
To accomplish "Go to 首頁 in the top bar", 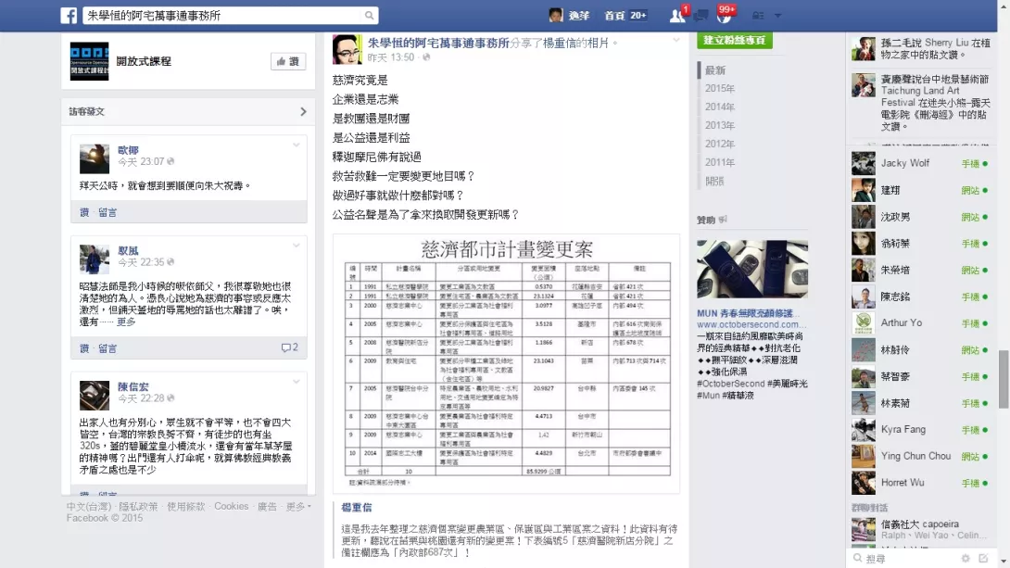I will pyautogui.click(x=614, y=16).
